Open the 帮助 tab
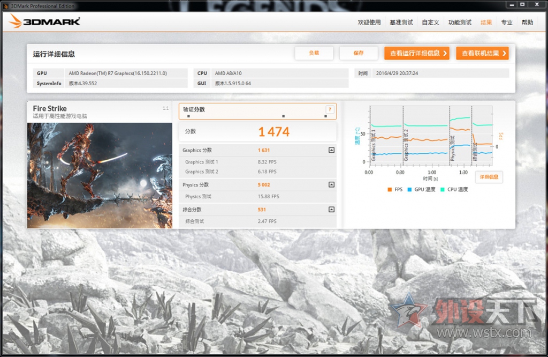Viewport: 548px width, 357px height. pos(527,23)
